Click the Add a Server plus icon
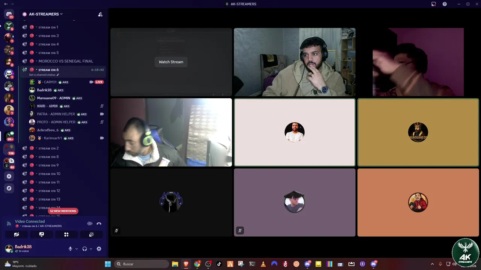This screenshot has height=270, width=481. 9,176
